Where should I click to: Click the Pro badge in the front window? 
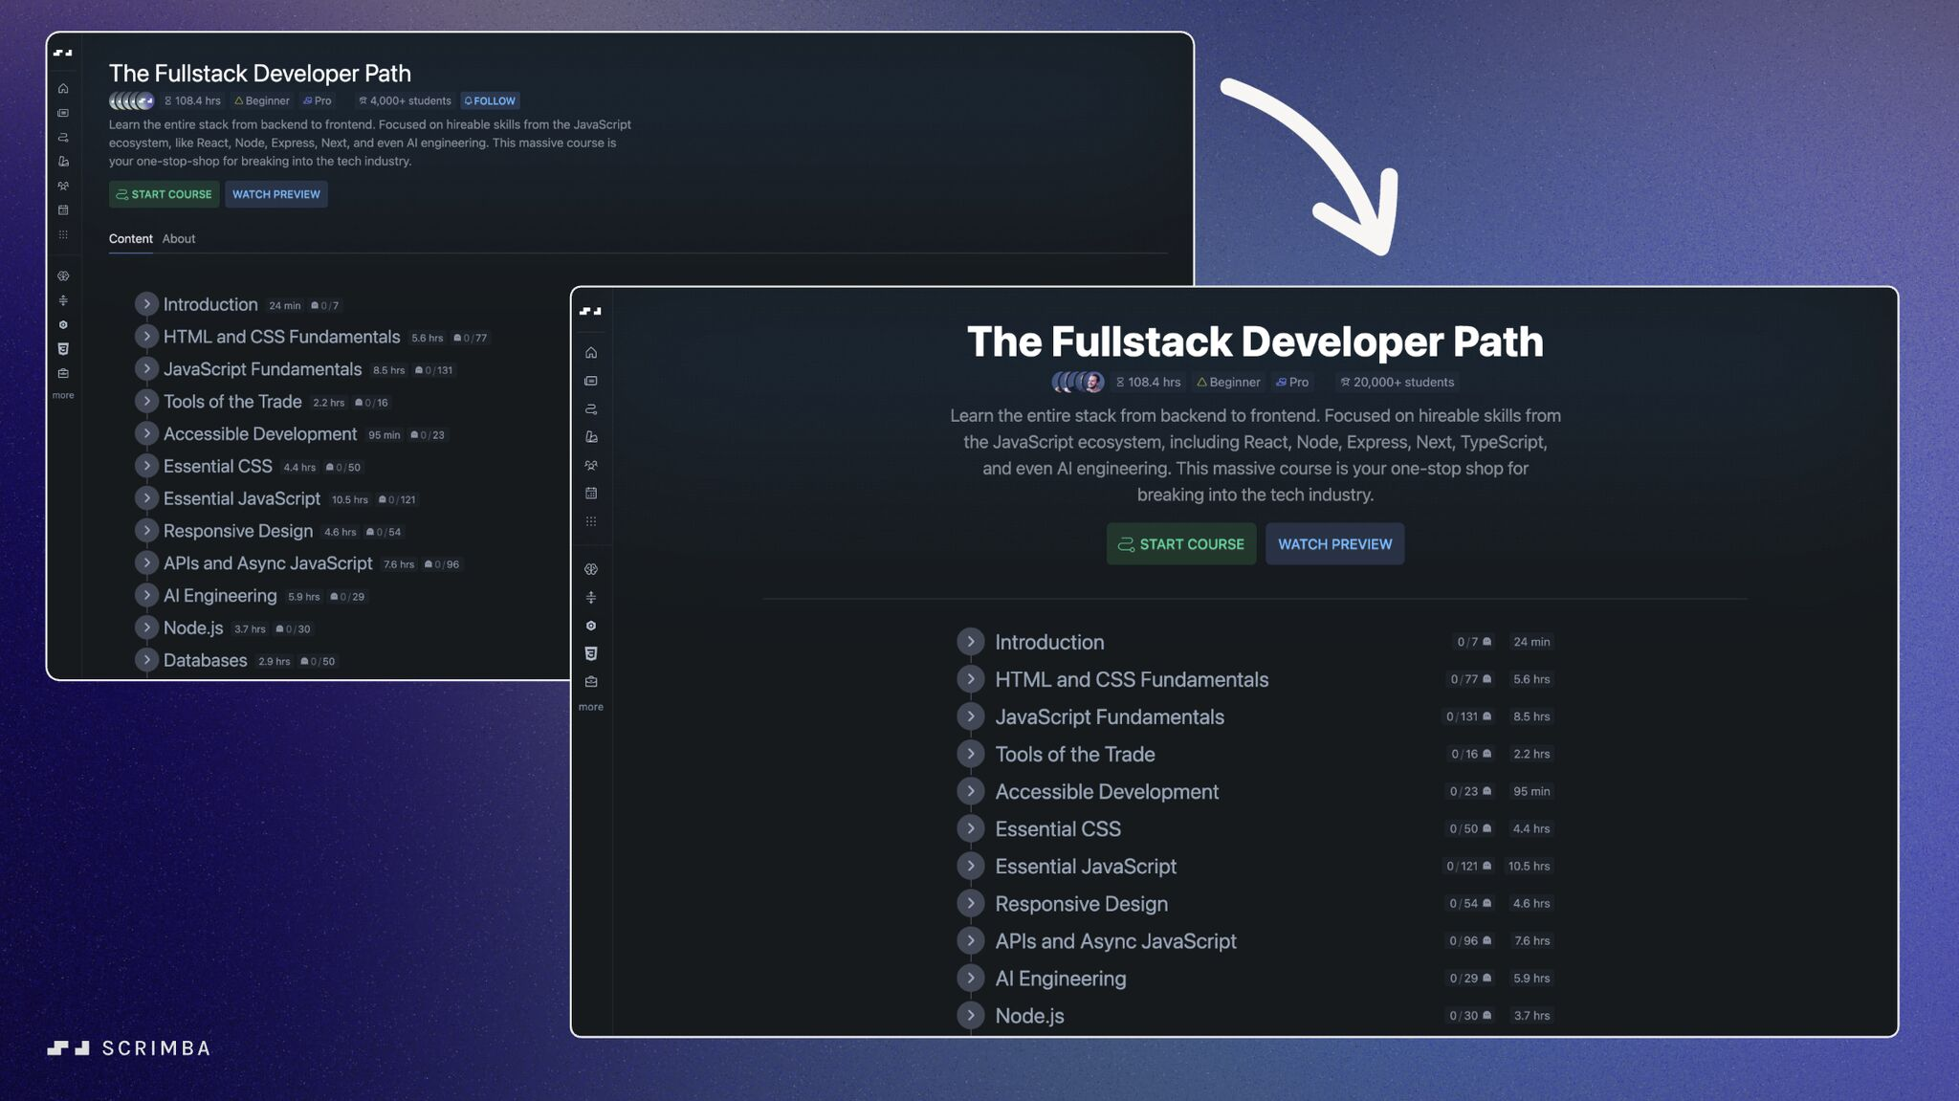[1291, 383]
